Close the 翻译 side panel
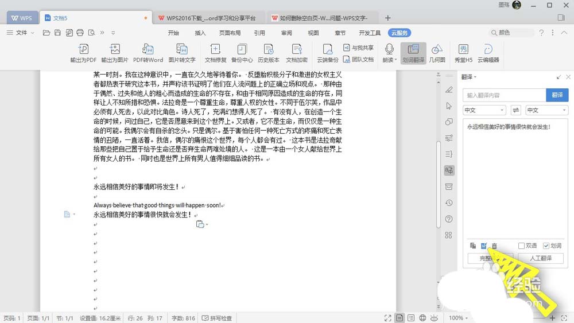The width and height of the screenshot is (574, 323). tap(568, 77)
